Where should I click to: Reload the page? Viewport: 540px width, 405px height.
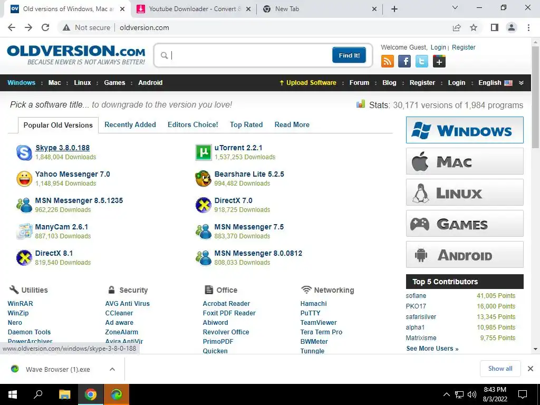[45, 27]
